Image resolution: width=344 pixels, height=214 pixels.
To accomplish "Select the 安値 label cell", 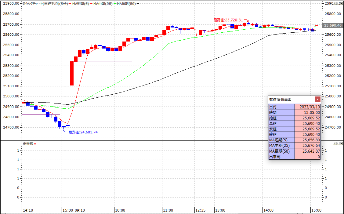I will (282, 129).
